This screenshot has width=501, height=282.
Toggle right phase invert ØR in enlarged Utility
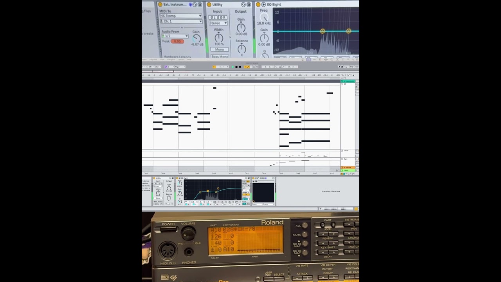pyautogui.click(x=222, y=18)
